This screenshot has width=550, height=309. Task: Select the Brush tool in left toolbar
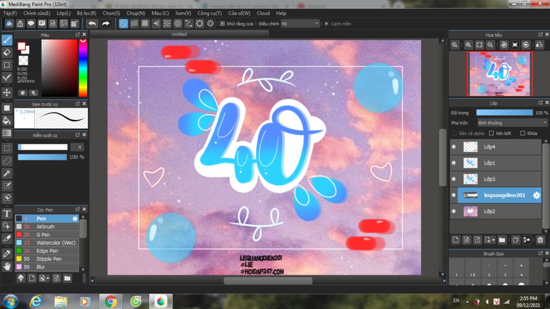6,40
